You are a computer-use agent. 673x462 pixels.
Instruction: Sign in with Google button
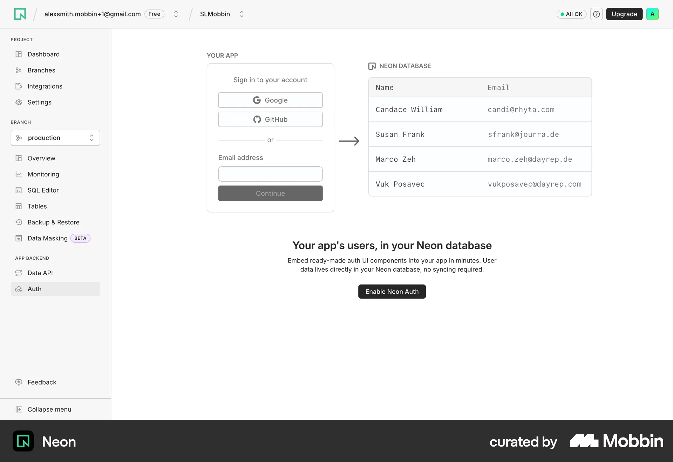[x=270, y=100]
